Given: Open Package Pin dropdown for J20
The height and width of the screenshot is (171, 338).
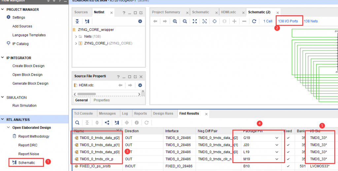Looking at the screenshot, I should [x=277, y=145].
